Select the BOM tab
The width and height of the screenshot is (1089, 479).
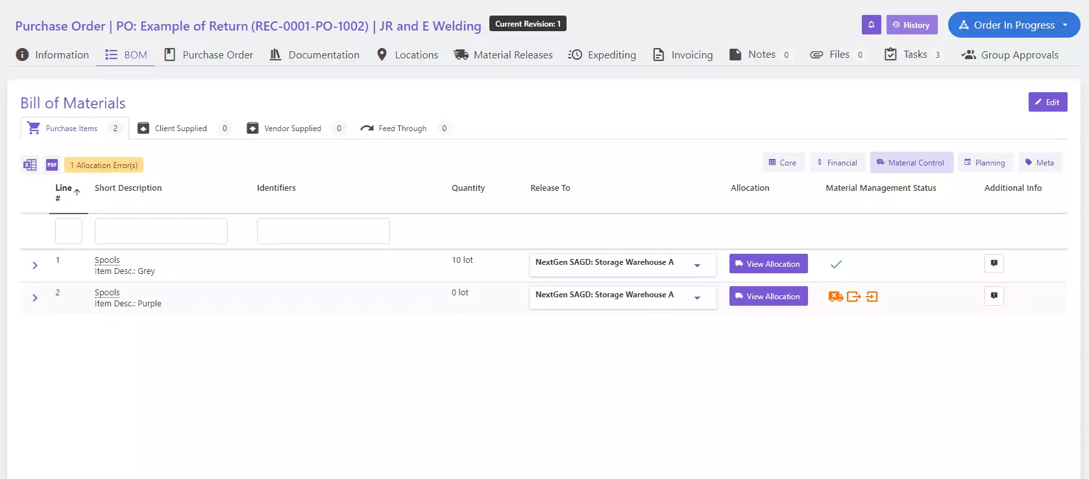(126, 55)
